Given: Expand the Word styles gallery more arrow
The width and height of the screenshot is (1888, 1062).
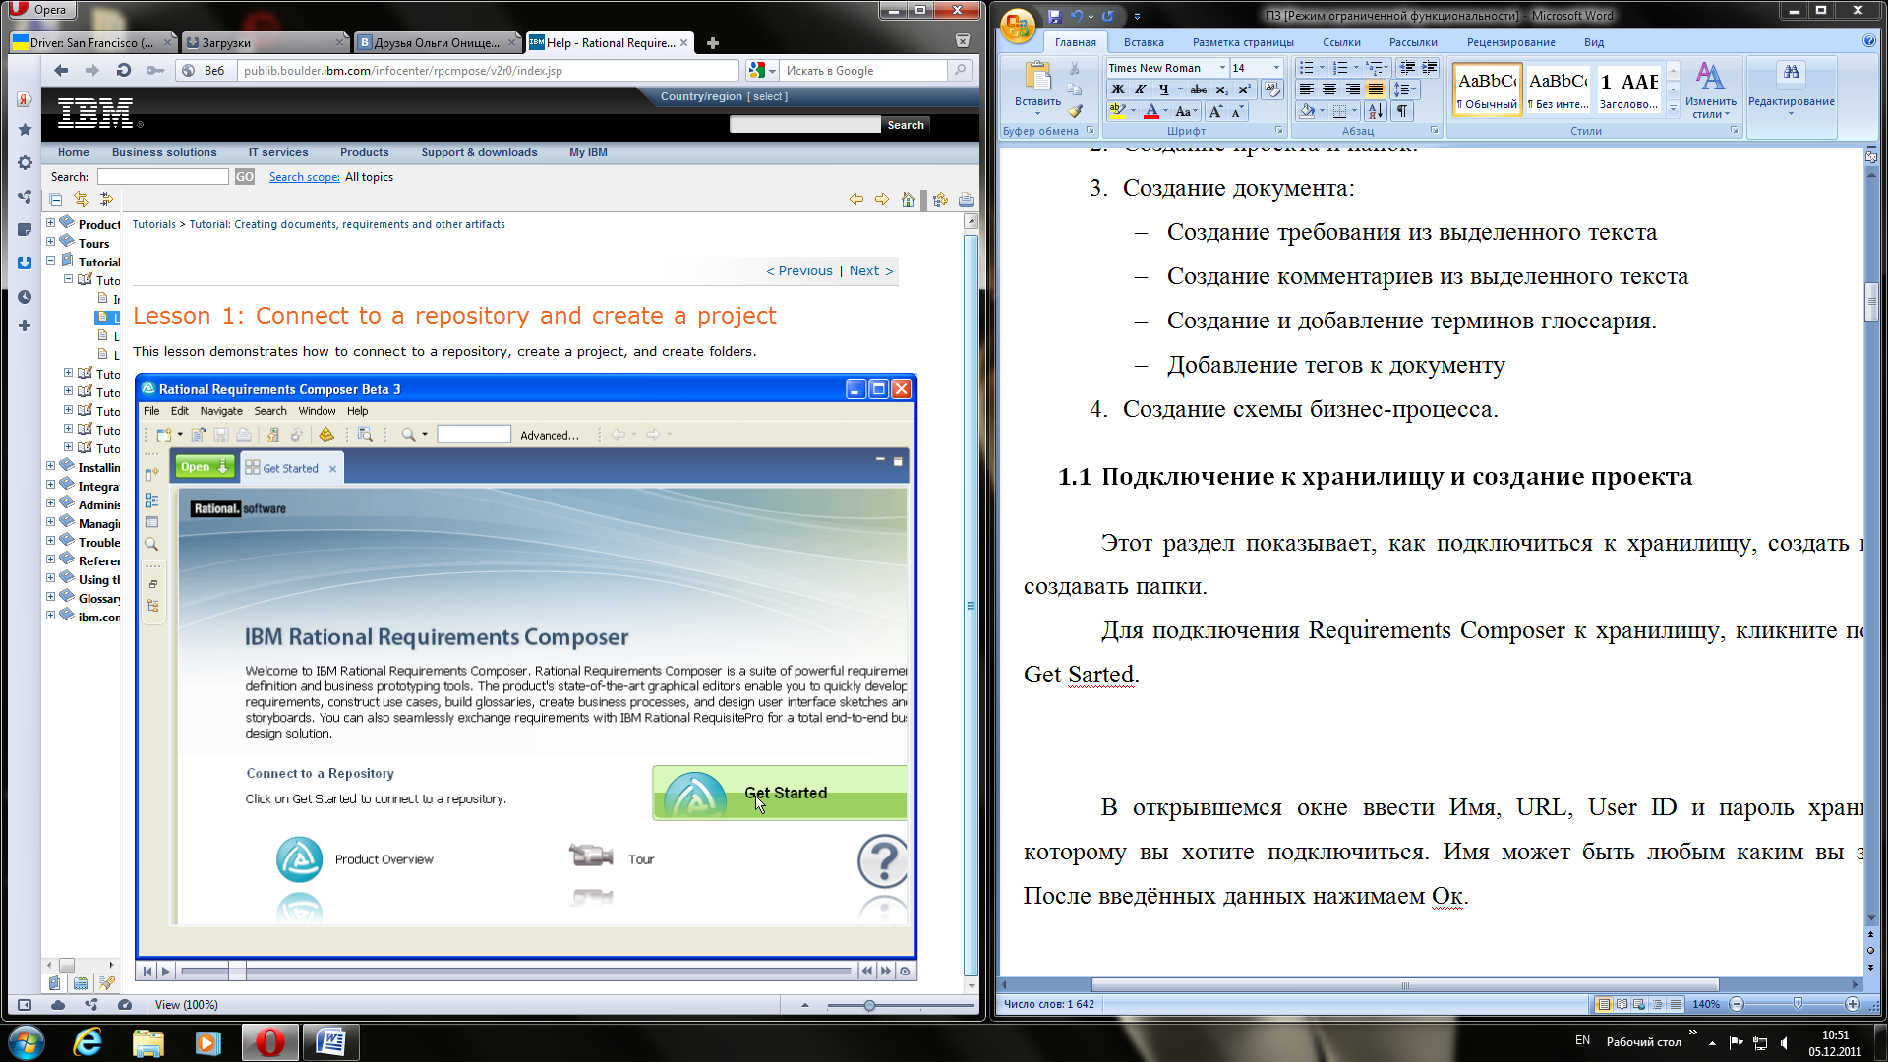Looking at the screenshot, I should [1673, 109].
